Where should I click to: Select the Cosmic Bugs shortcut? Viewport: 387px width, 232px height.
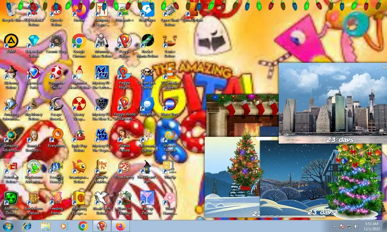[56, 43]
